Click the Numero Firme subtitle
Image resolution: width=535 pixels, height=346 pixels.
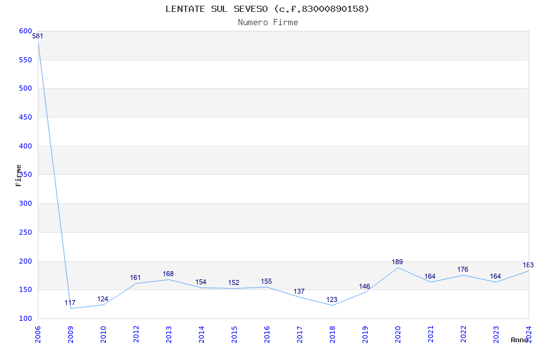click(268, 23)
